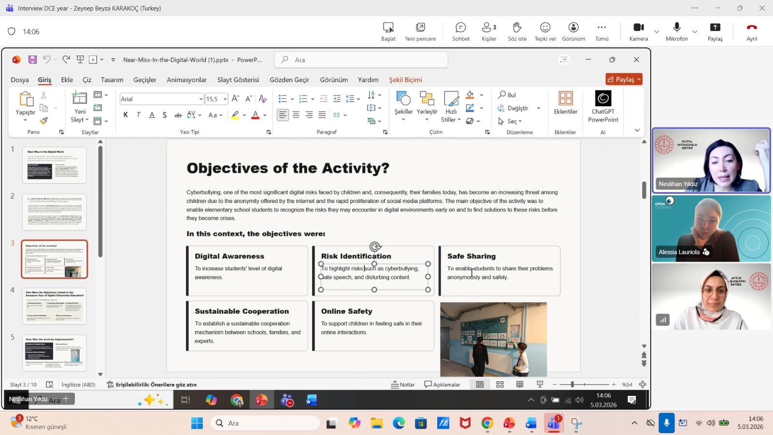773x435 pixels.
Task: Switch to the Tasarım ribbon tab
Action: [x=112, y=80]
